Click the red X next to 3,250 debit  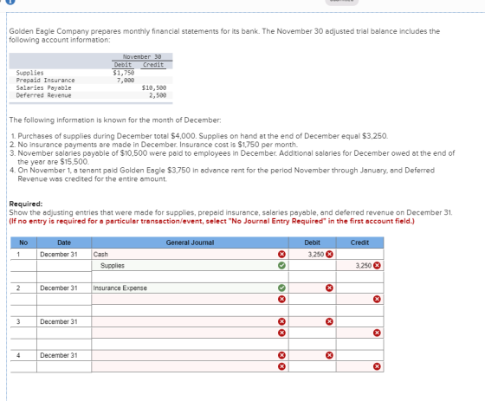(329, 255)
